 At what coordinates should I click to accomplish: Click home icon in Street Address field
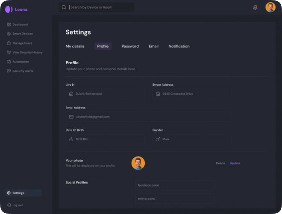coord(158,94)
